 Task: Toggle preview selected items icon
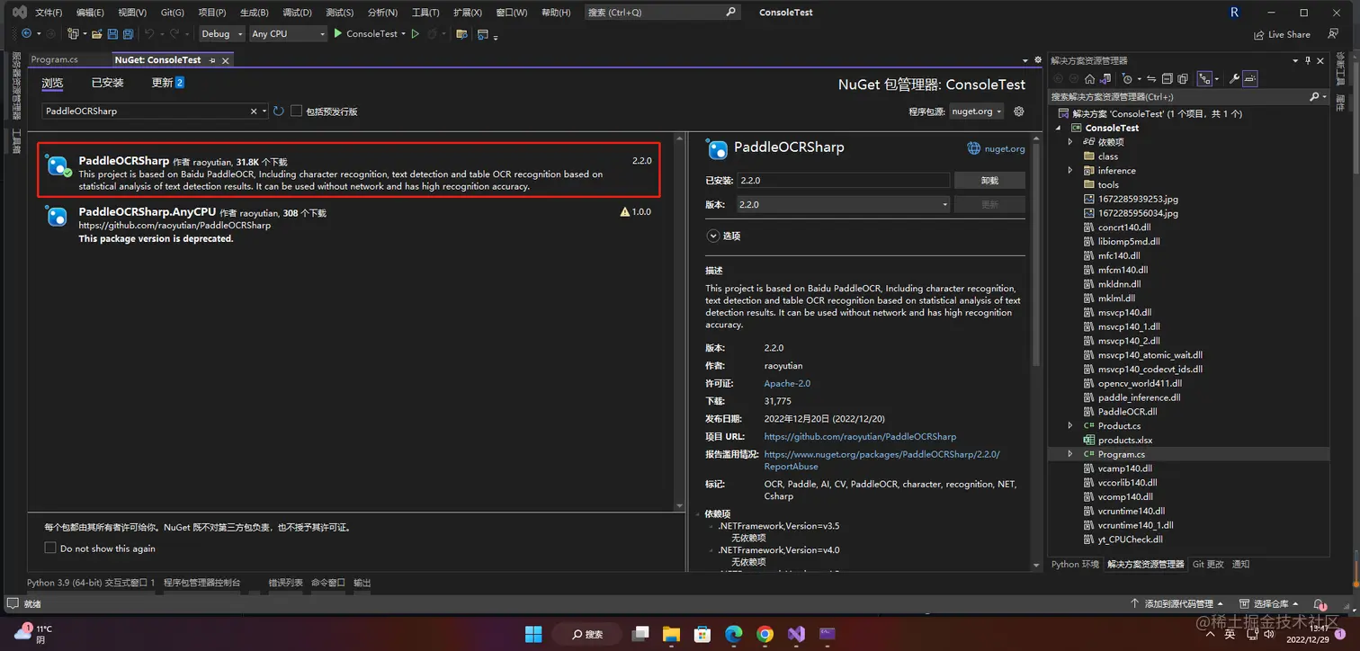[1250, 79]
